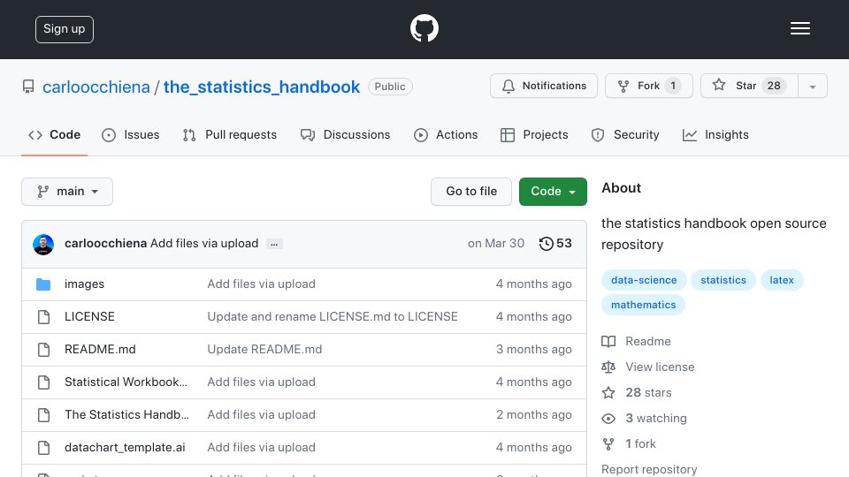Click the star icon next to 28 stars

pyautogui.click(x=608, y=392)
